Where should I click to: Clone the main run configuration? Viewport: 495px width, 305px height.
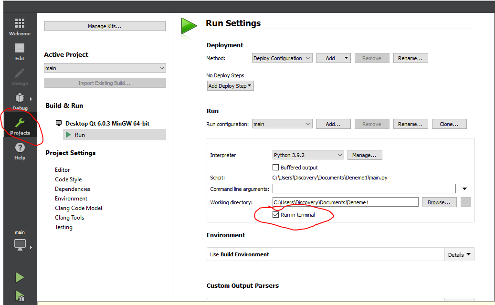point(449,124)
